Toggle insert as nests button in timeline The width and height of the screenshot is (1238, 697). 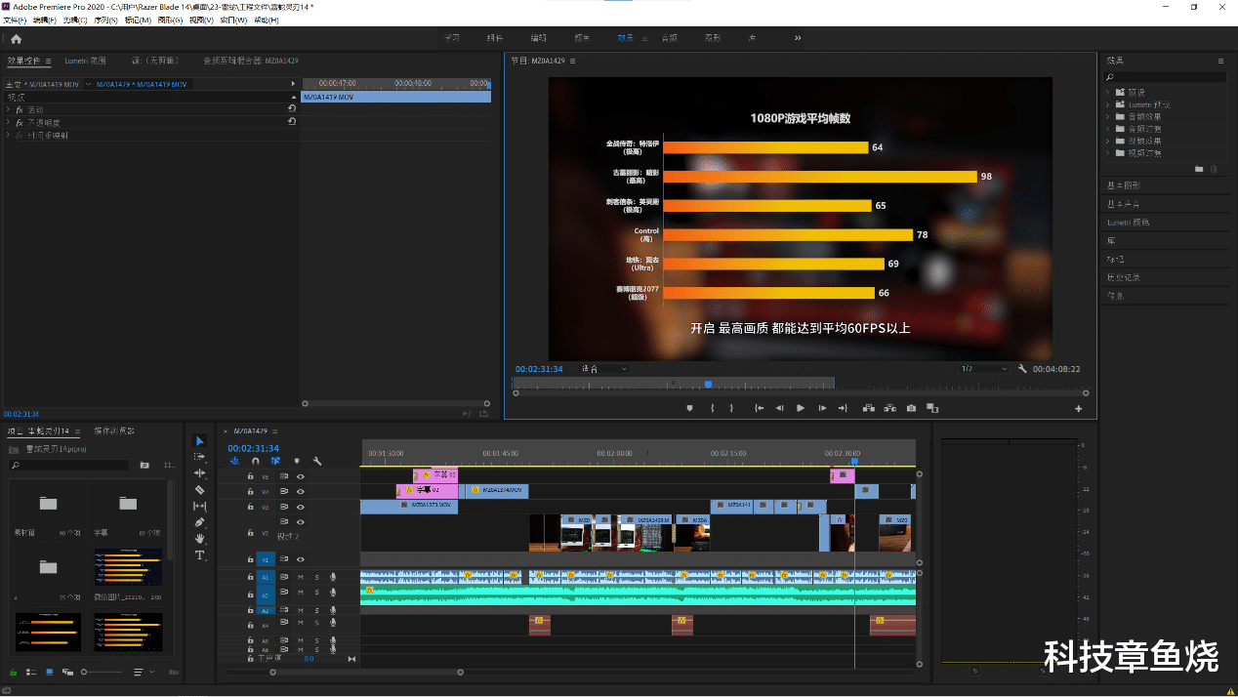pyautogui.click(x=234, y=461)
